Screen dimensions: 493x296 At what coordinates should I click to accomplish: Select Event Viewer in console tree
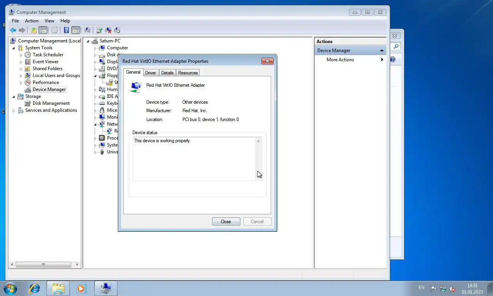point(45,62)
